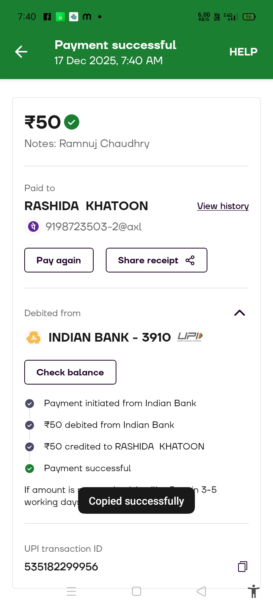Copy the UPI transaction ID
The height and width of the screenshot is (608, 273).
click(243, 567)
